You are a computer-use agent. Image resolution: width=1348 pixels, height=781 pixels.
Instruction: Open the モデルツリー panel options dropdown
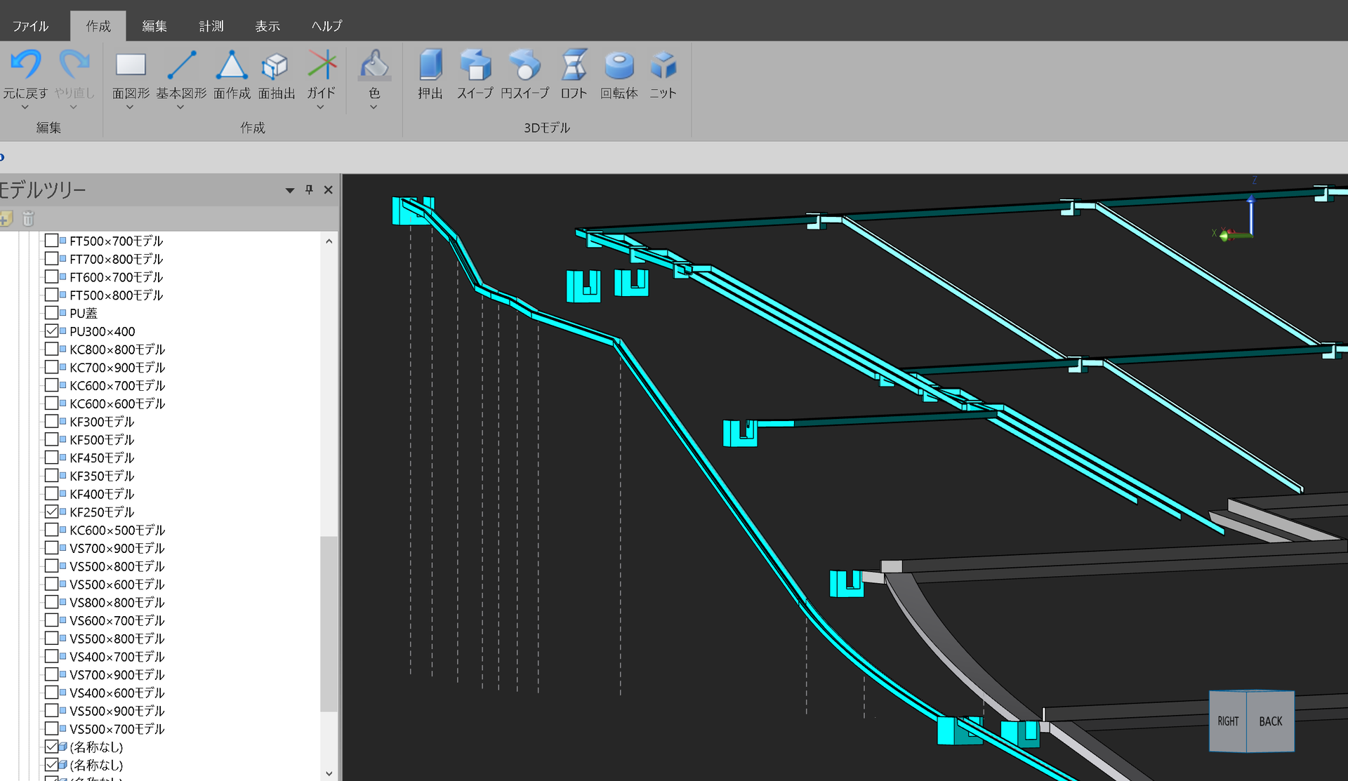[x=289, y=190]
